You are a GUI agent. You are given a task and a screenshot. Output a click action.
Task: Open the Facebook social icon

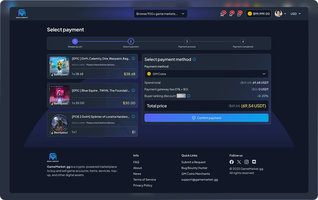tap(232, 162)
